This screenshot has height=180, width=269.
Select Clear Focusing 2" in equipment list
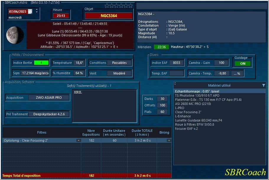(220, 112)
